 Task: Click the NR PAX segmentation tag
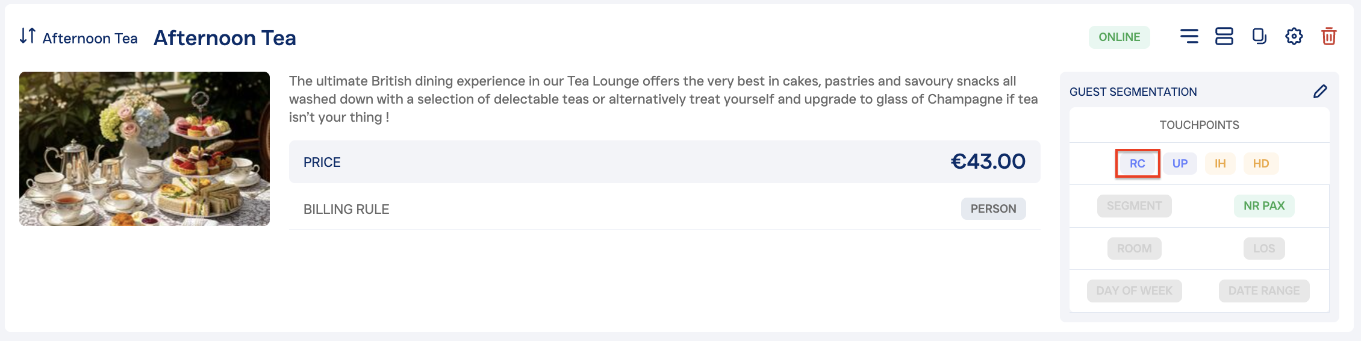point(1264,206)
